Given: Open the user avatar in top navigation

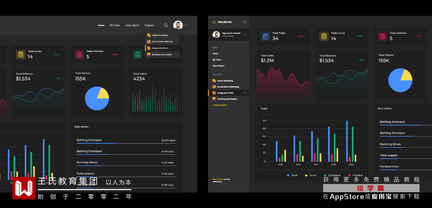Looking at the screenshot, I should coord(178,25).
